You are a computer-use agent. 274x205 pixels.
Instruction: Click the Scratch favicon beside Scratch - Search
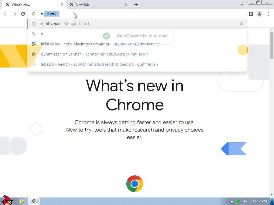[34, 64]
